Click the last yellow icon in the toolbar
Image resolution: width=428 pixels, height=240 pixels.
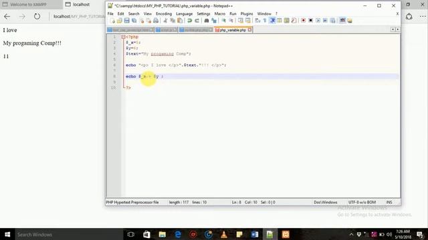click(x=350, y=21)
